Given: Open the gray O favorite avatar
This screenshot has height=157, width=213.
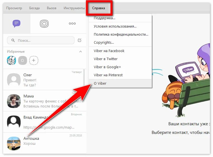Looking at the screenshot, I should pyautogui.click(x=23, y=60).
